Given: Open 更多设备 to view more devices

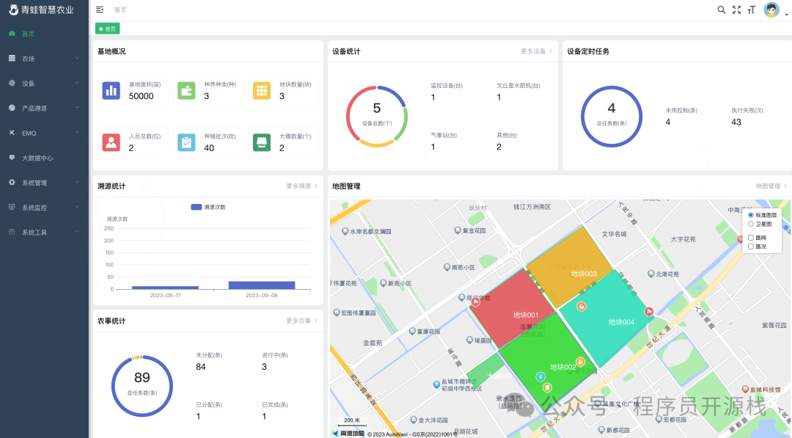Looking at the screenshot, I should click(535, 51).
